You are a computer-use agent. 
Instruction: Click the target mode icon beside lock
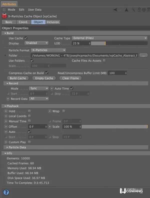(144, 10)
